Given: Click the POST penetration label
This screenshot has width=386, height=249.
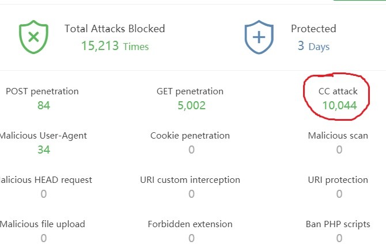Looking at the screenshot, I should coord(42,91).
